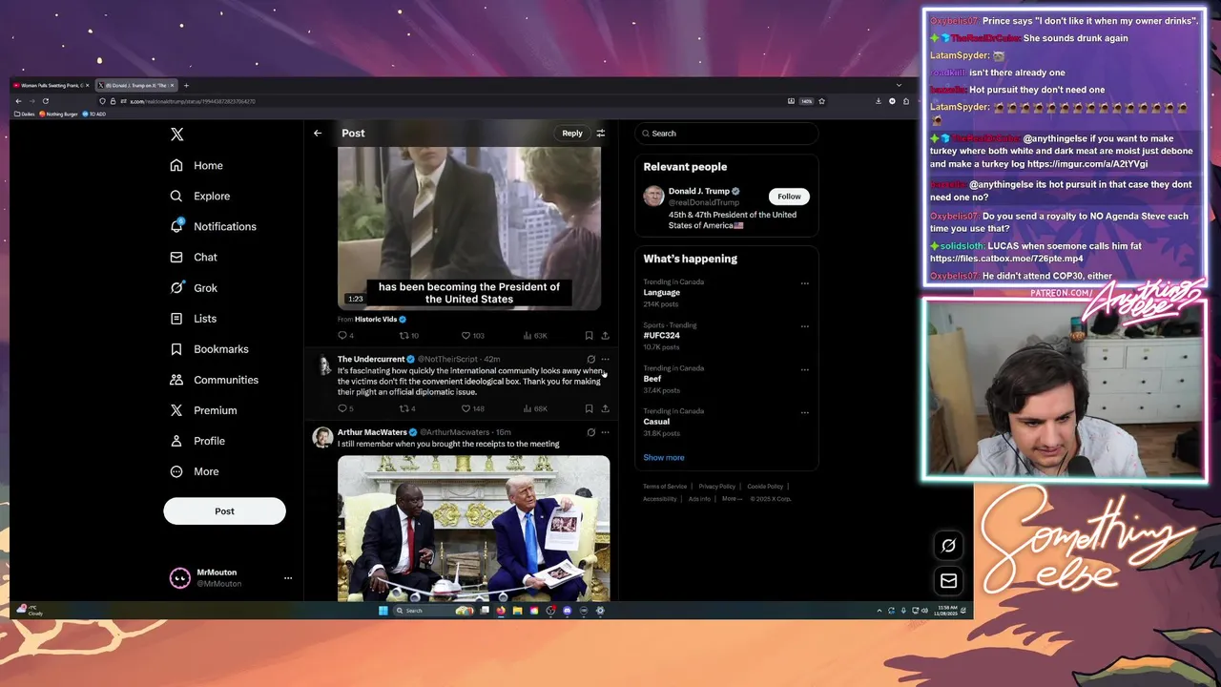View analytics of the 66K views post

535,408
